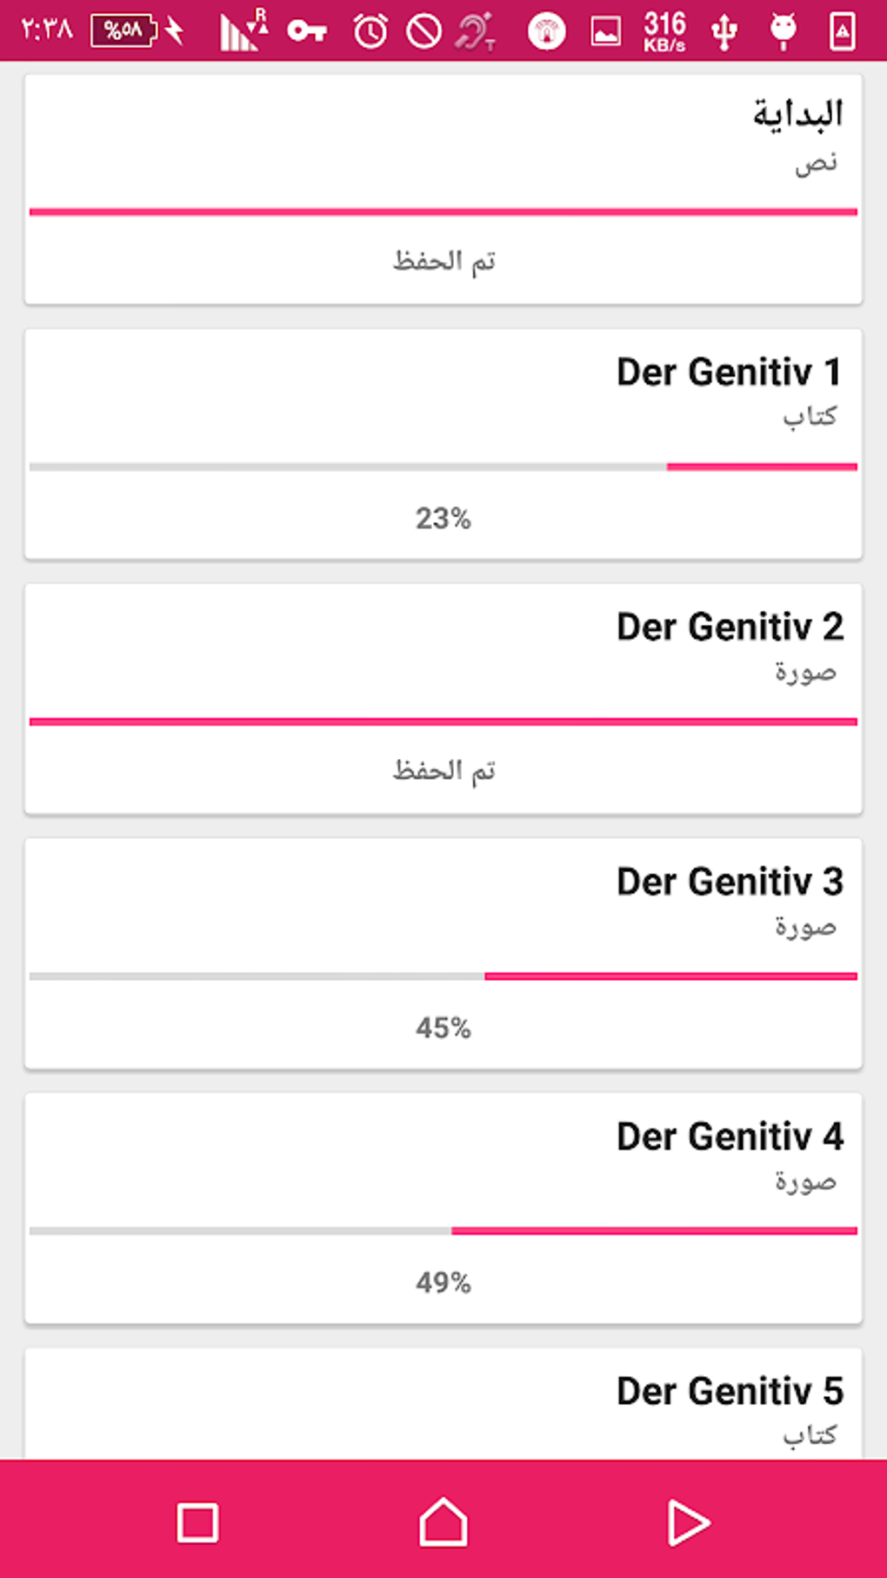Screen dimensions: 887x1578
Task: Tap the Android debug cat icon
Action: pos(783,32)
